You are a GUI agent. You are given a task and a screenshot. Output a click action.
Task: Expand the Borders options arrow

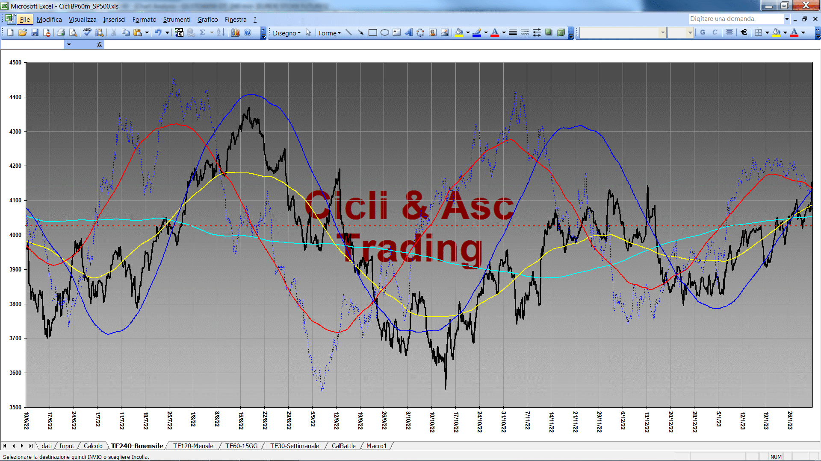coord(767,32)
